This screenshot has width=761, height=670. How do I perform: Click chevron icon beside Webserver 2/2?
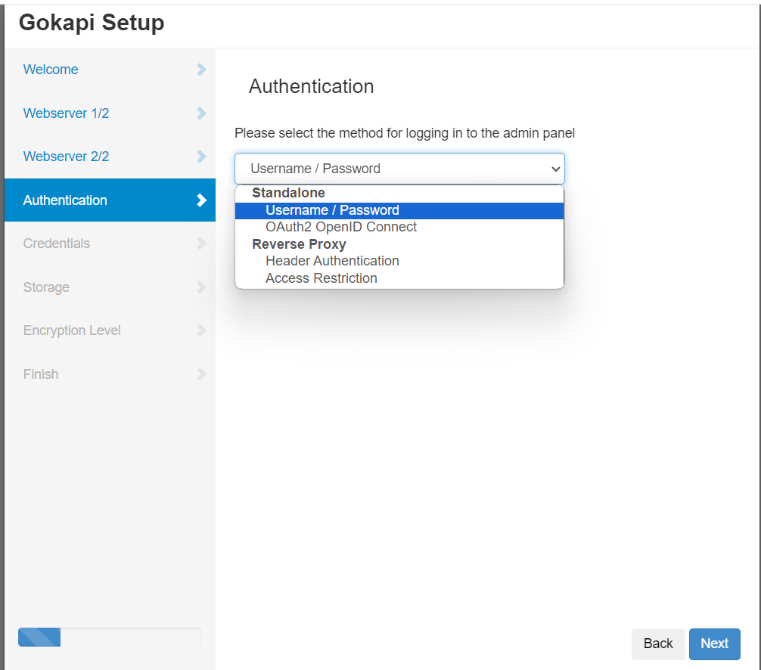click(x=201, y=157)
